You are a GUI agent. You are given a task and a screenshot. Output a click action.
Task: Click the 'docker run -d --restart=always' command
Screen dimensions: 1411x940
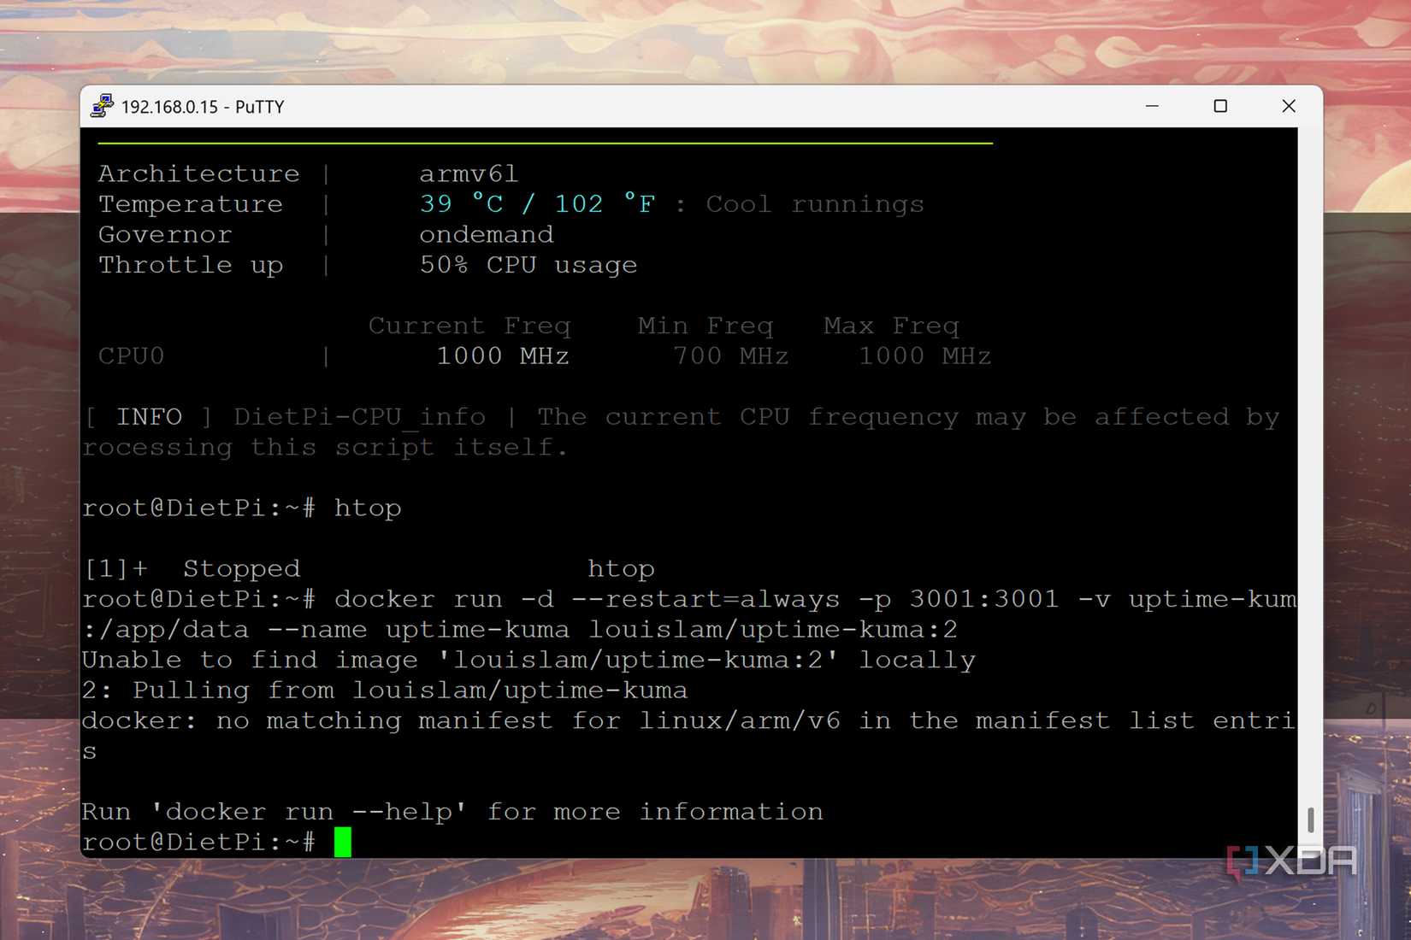tap(587, 599)
